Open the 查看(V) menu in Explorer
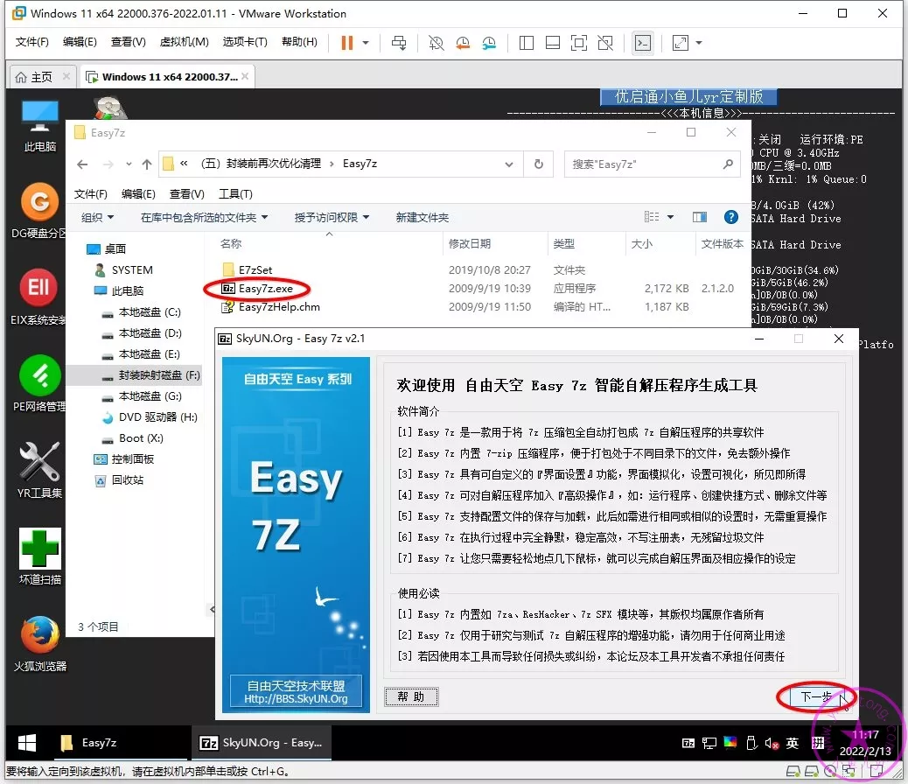The width and height of the screenshot is (908, 784). tap(186, 193)
